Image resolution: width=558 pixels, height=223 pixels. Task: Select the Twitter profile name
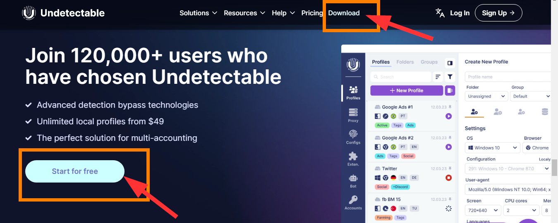pos(389,168)
